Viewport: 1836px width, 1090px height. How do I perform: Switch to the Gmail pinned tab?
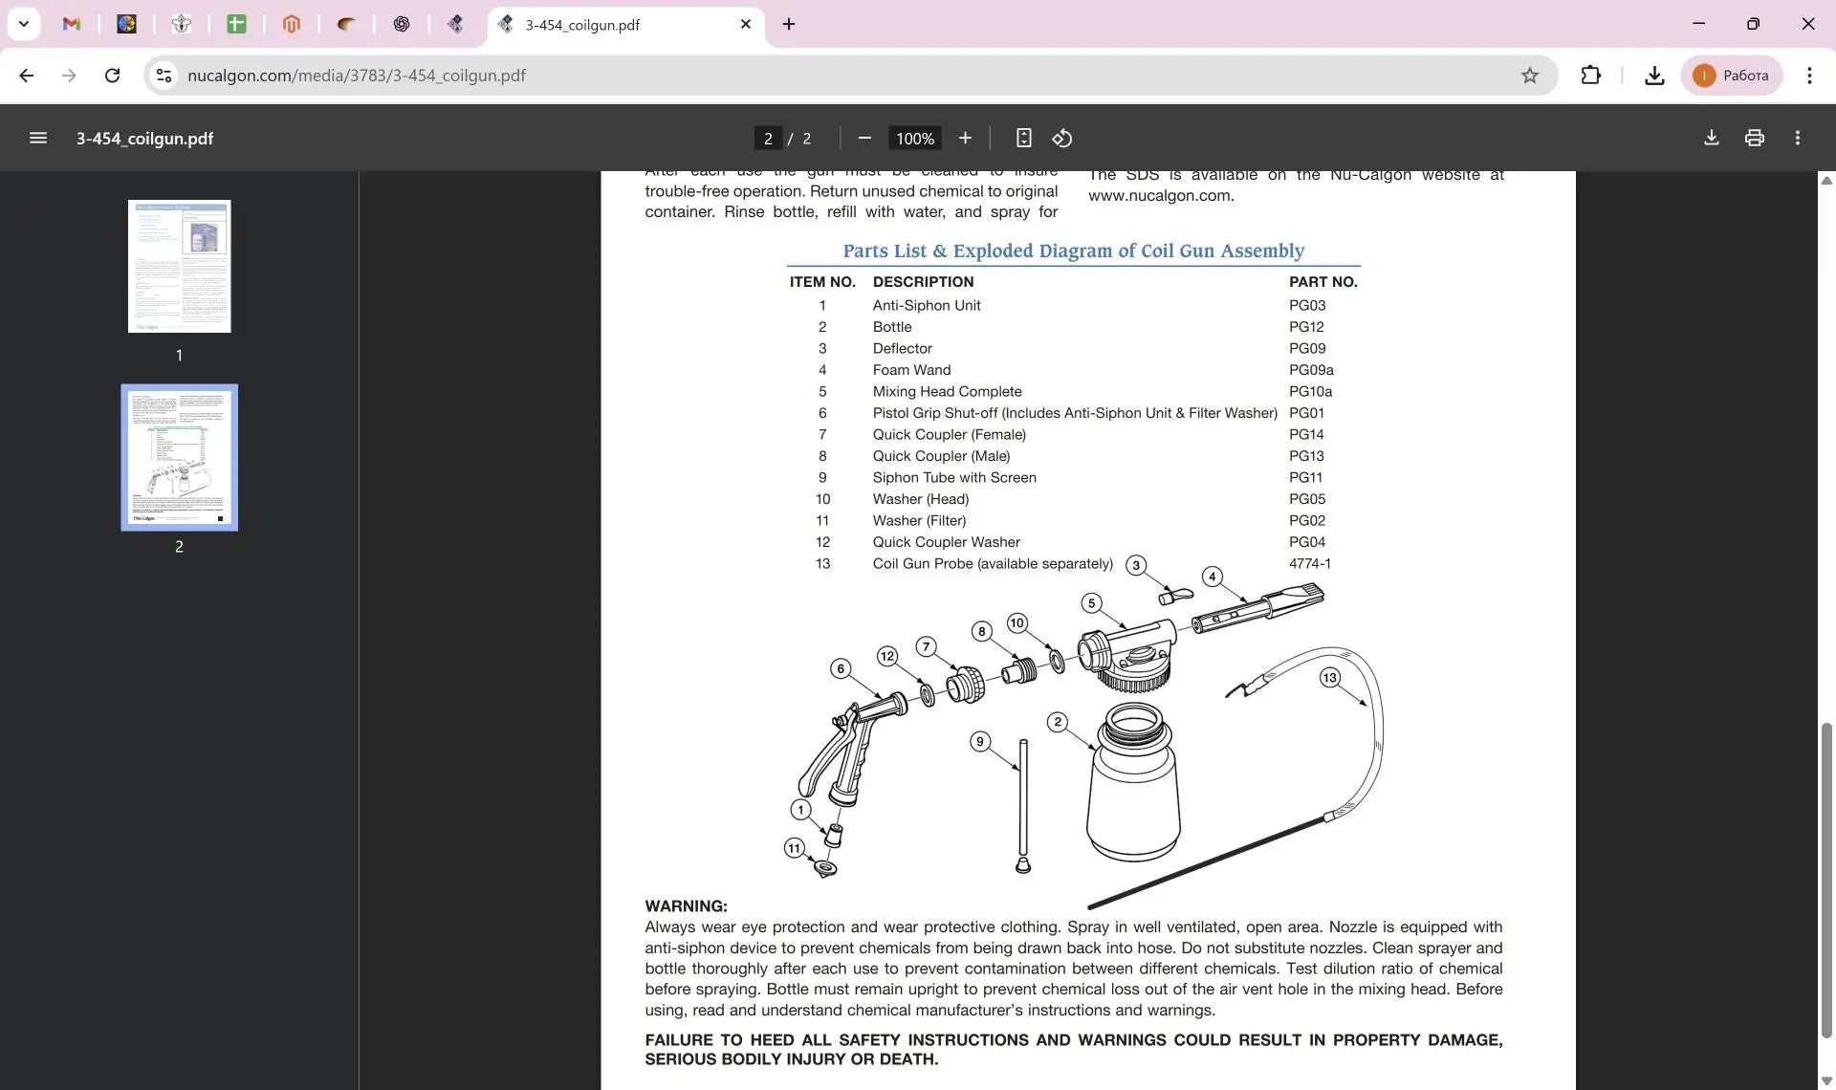pyautogui.click(x=72, y=24)
